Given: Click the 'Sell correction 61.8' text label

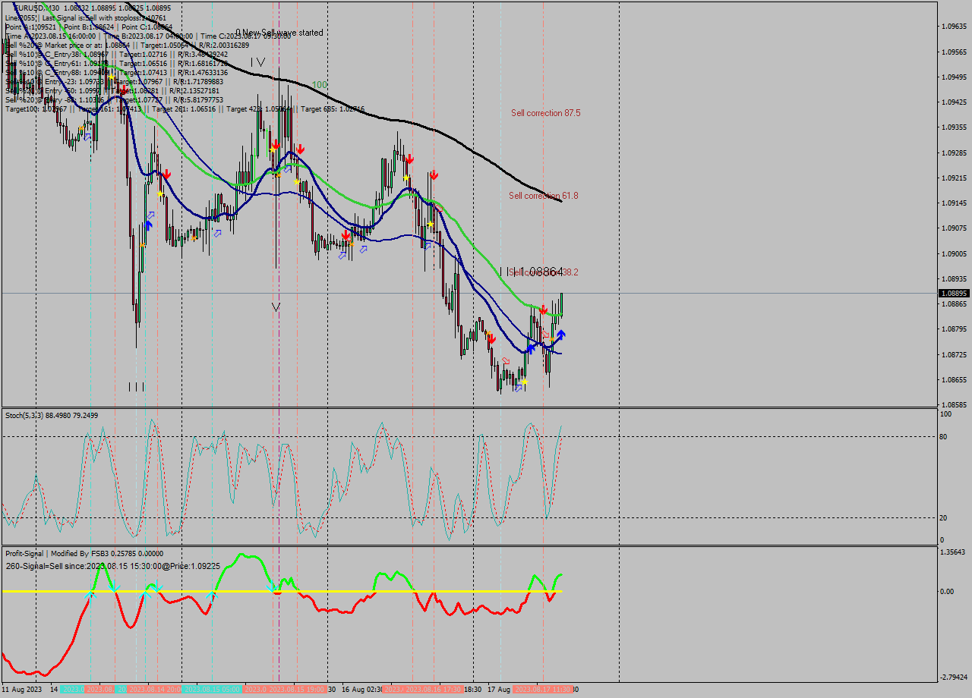Looking at the screenshot, I should (542, 196).
